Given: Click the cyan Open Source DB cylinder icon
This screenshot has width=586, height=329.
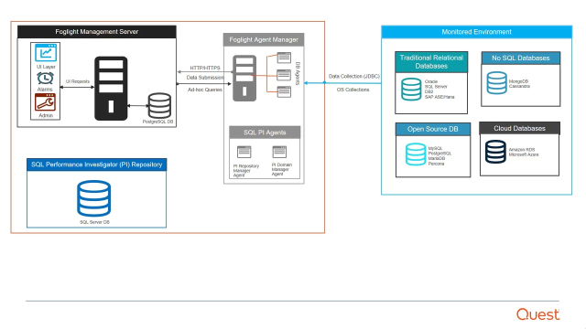Looking at the screenshot, I should click(416, 154).
